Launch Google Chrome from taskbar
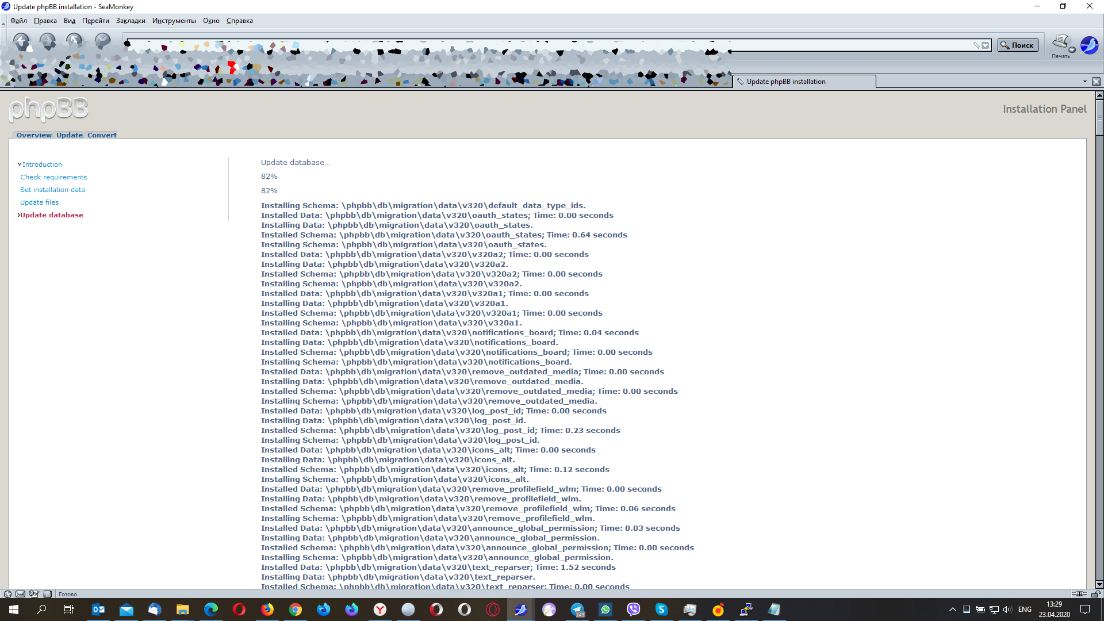Viewport: 1104px width, 621px height. pos(296,609)
